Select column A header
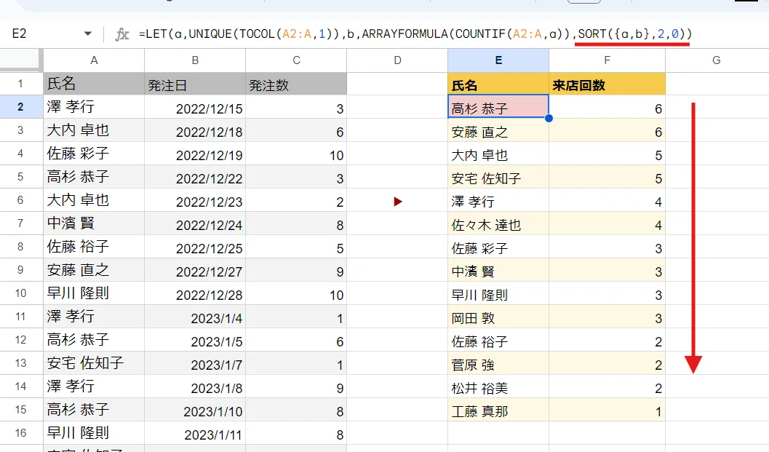Screen dimensions: 769x452 pos(94,60)
